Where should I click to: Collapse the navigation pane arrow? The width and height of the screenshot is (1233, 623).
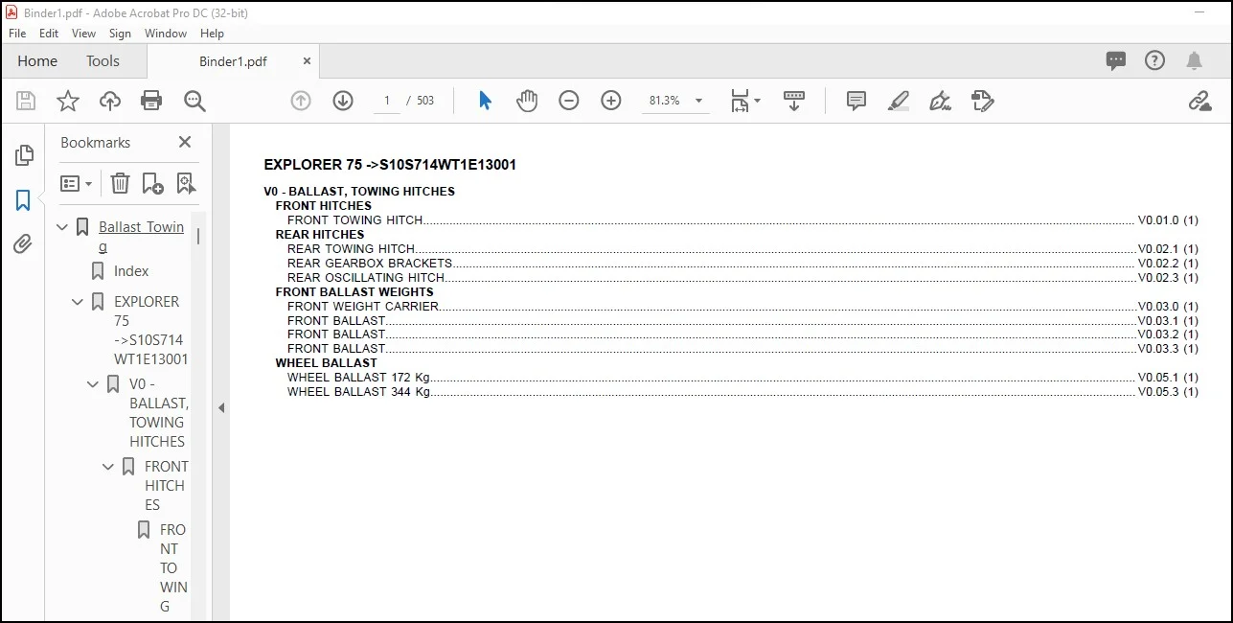point(221,407)
